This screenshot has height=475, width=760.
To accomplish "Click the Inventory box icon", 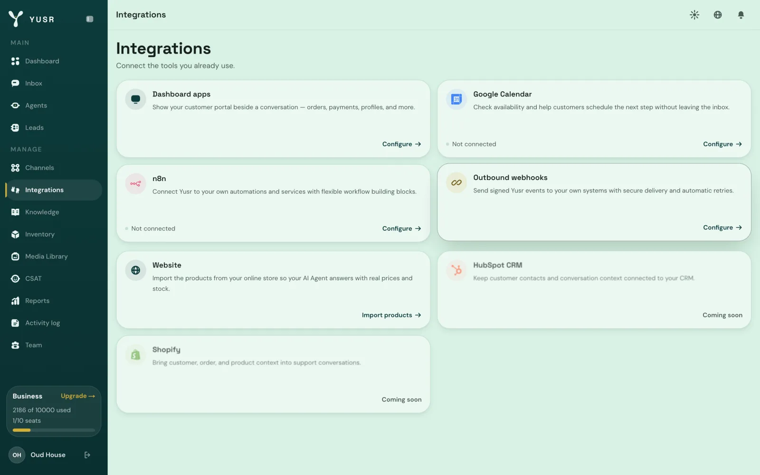I will pyautogui.click(x=15, y=234).
